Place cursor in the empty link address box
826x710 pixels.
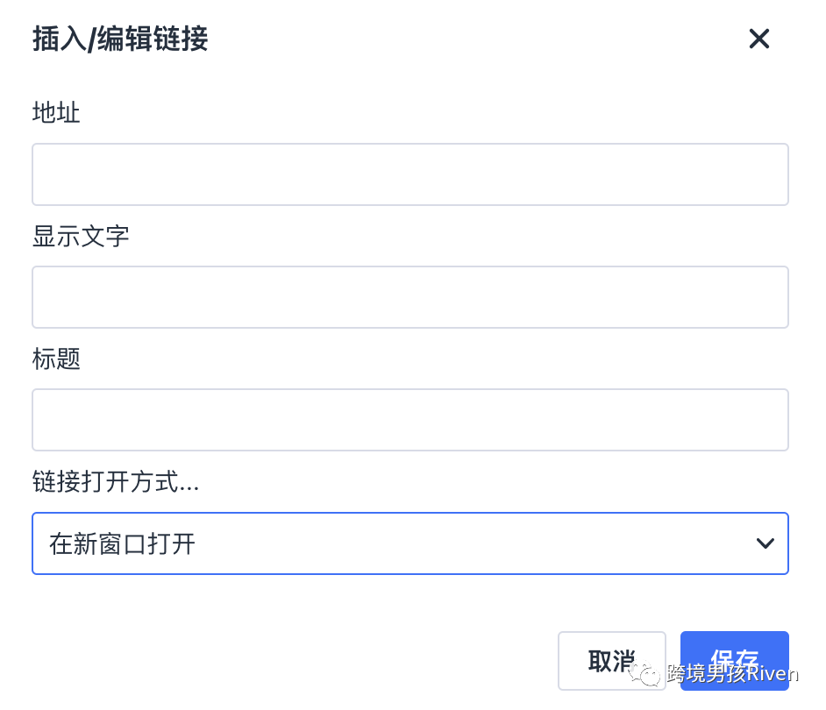pyautogui.click(x=409, y=174)
